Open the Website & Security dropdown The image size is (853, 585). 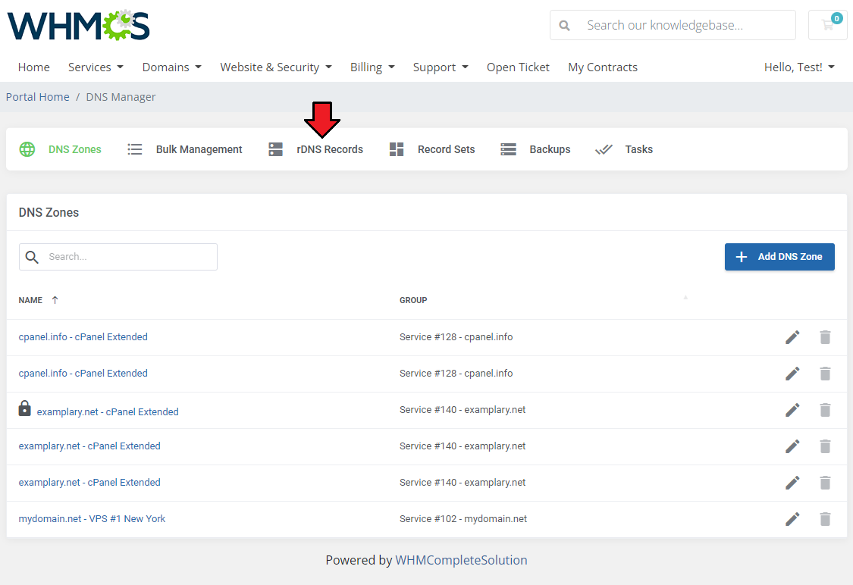tap(276, 67)
